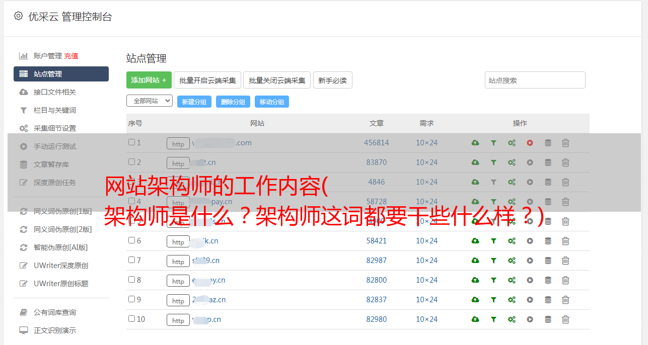Screen dimensions: 648x345
Task: Open article database icon in row 6
Action: [548, 241]
